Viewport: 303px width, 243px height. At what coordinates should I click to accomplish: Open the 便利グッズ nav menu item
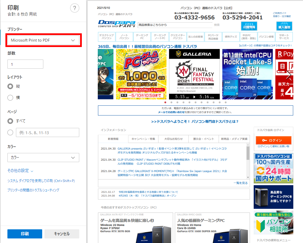click(x=231, y=37)
